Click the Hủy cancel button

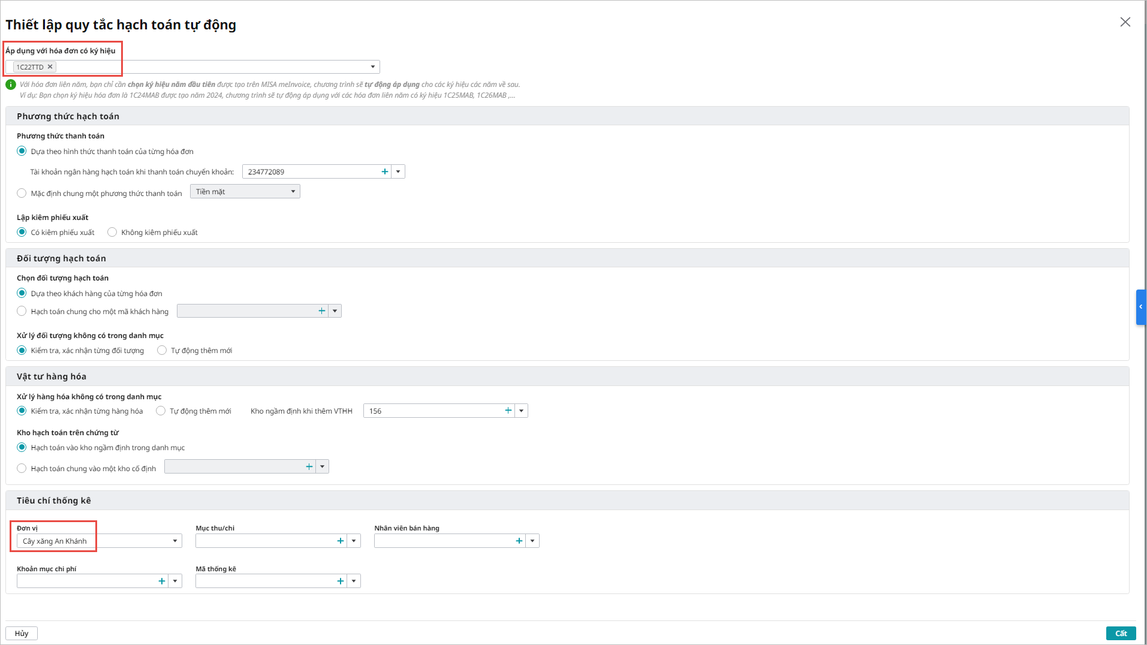pos(22,633)
